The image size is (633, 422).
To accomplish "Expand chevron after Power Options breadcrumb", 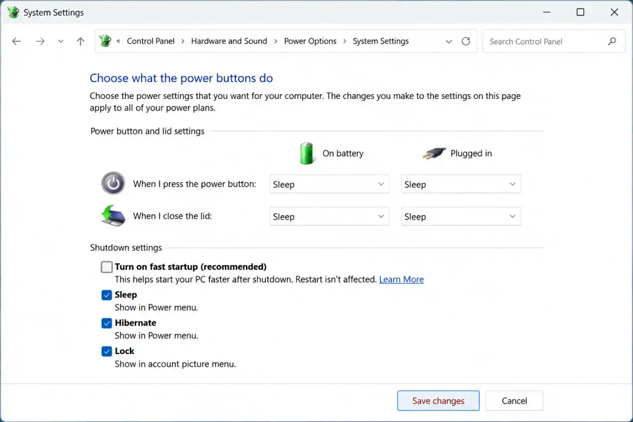I will click(345, 41).
